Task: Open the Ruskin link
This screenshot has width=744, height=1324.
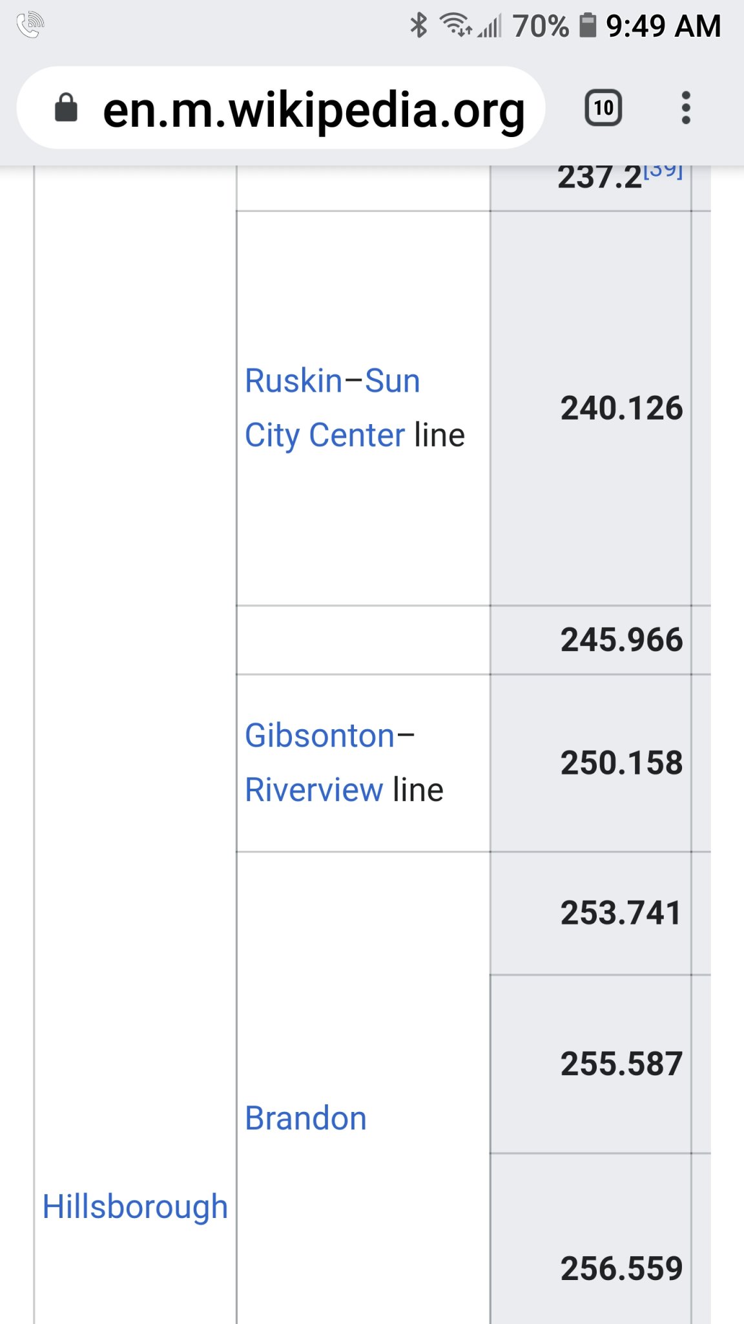Action: point(294,381)
